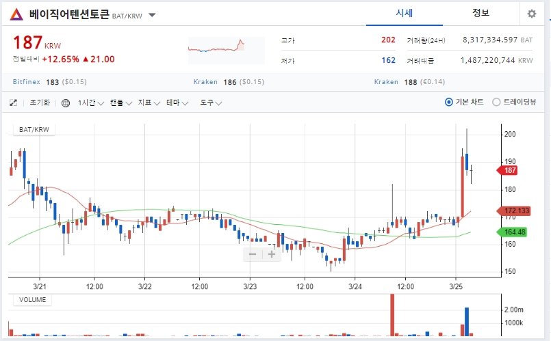Click the red 187 price marker
Screen dimensions: 551x341
click(509, 171)
